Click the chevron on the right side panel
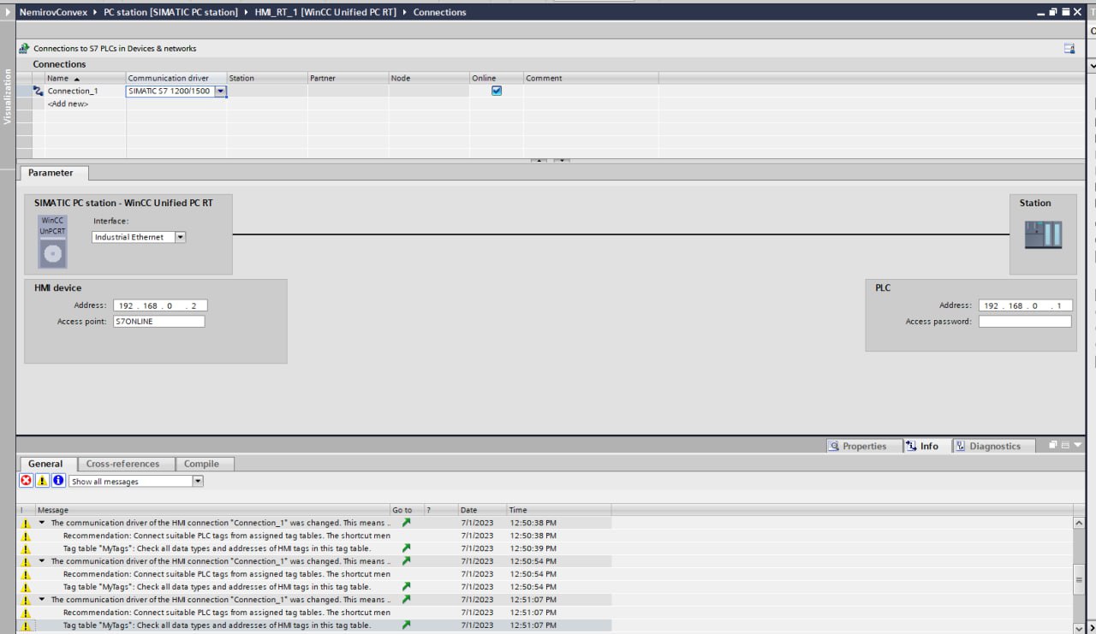The width and height of the screenshot is (1096, 634). point(1092,66)
